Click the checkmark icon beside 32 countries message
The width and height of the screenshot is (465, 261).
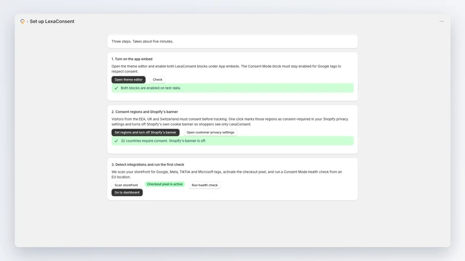click(116, 141)
